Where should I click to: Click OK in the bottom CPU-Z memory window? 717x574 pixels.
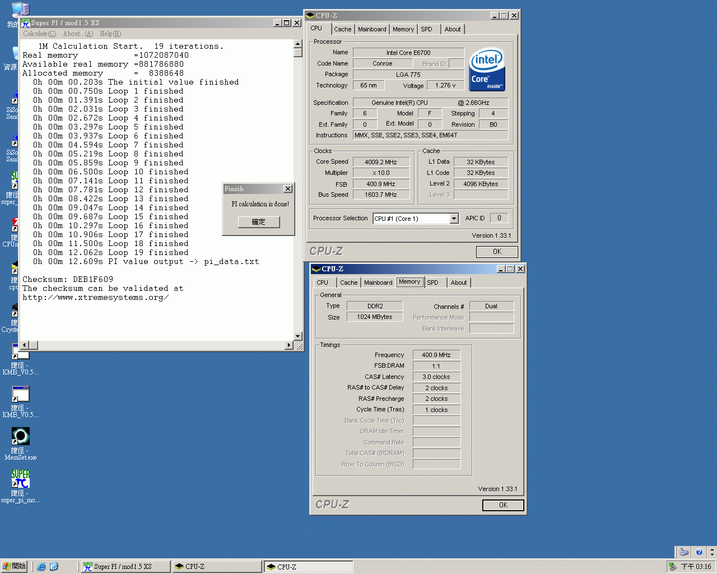[503, 505]
